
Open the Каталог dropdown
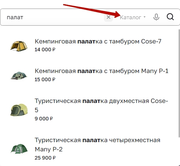coord(132,17)
